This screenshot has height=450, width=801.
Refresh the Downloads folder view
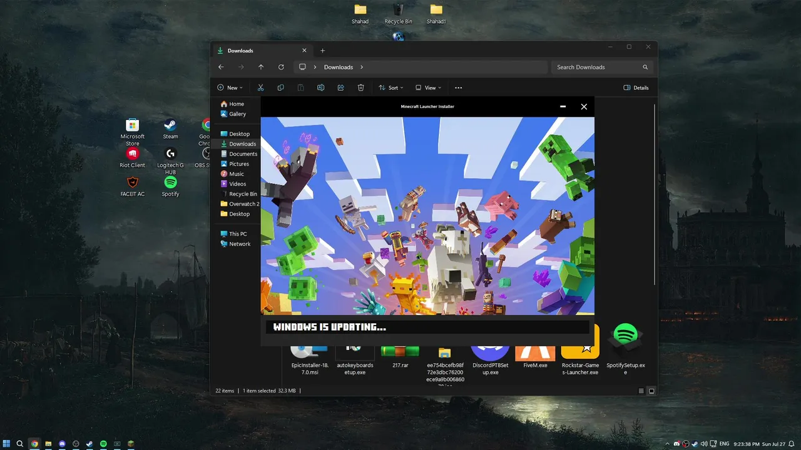pos(281,67)
